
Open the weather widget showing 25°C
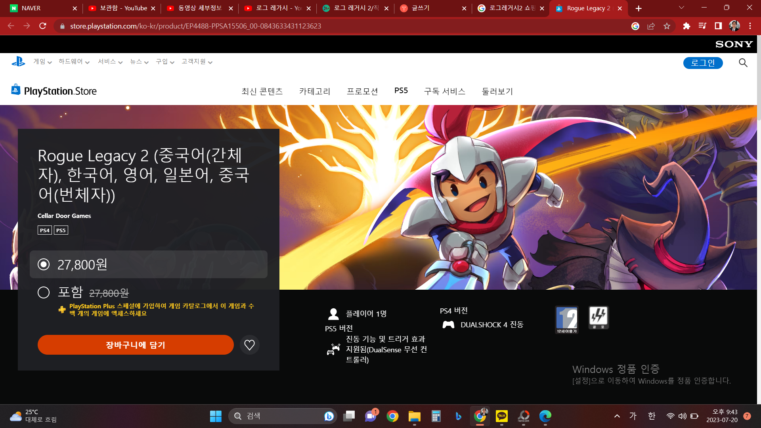click(34, 416)
